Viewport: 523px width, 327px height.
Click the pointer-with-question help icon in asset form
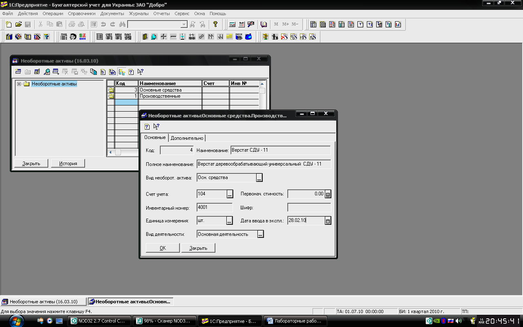[x=156, y=127]
